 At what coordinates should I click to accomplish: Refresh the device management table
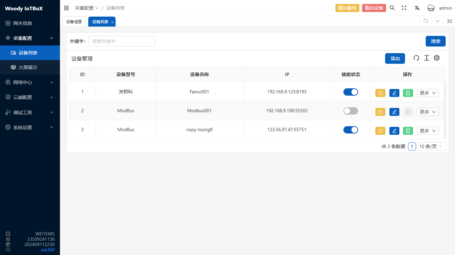coord(416,58)
